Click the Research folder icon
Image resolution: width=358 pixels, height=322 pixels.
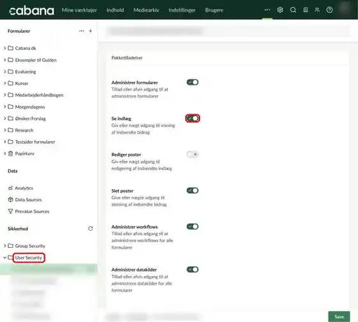pyautogui.click(x=10, y=130)
